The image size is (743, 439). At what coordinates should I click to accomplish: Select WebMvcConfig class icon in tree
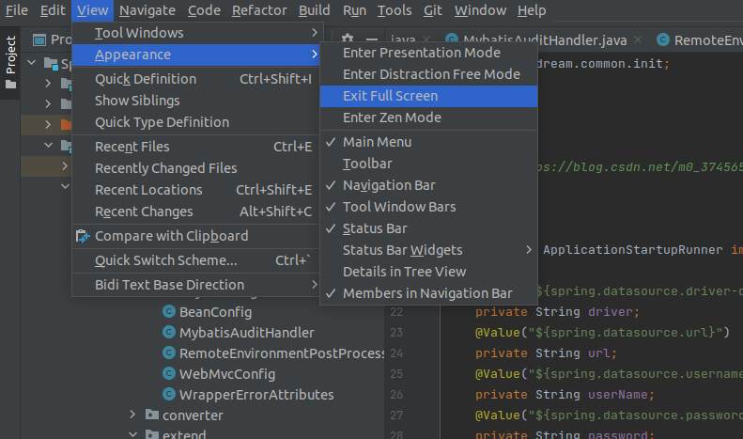(169, 374)
